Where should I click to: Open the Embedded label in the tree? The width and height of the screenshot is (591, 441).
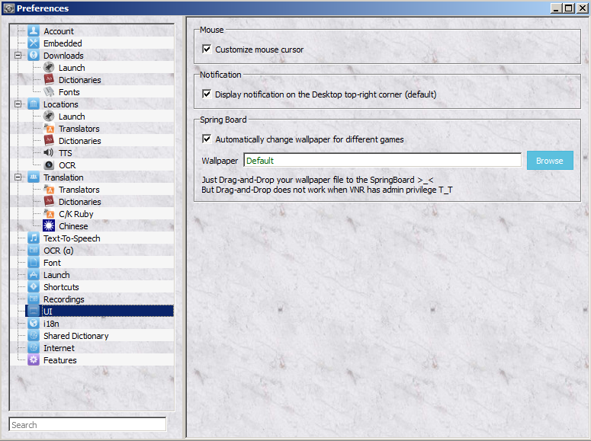click(63, 43)
